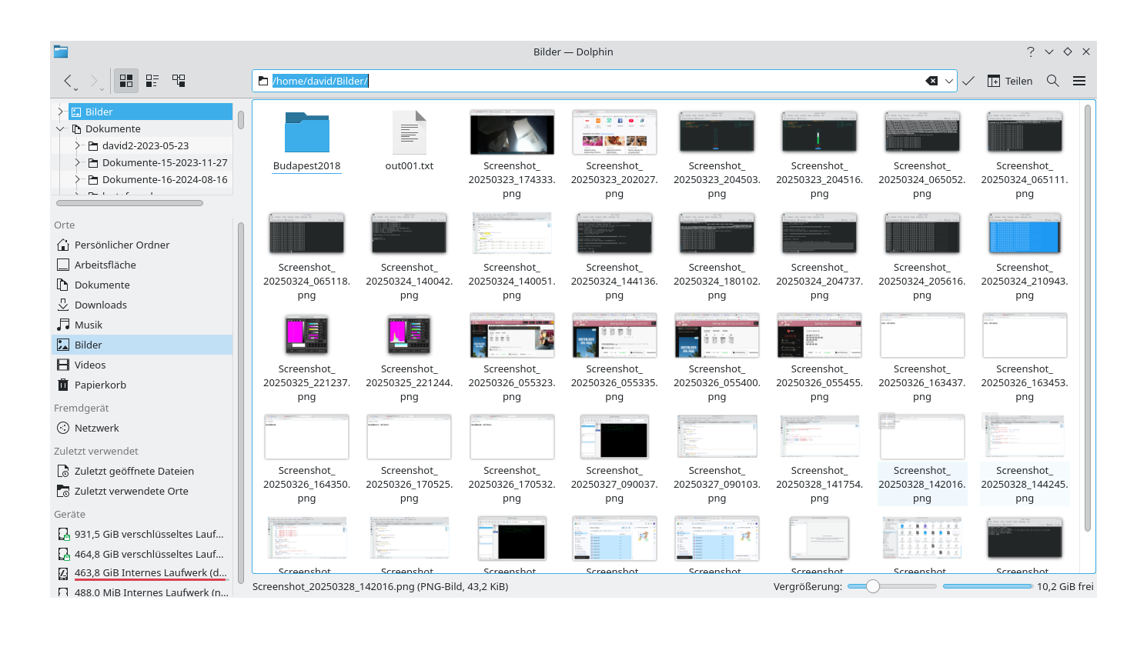Confirm the path with the checkmark toggle
The image size is (1147, 657).
click(x=968, y=80)
